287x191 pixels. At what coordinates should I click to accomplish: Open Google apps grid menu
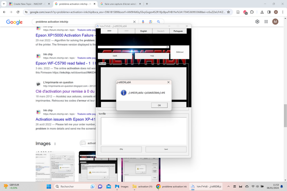pos(266,22)
